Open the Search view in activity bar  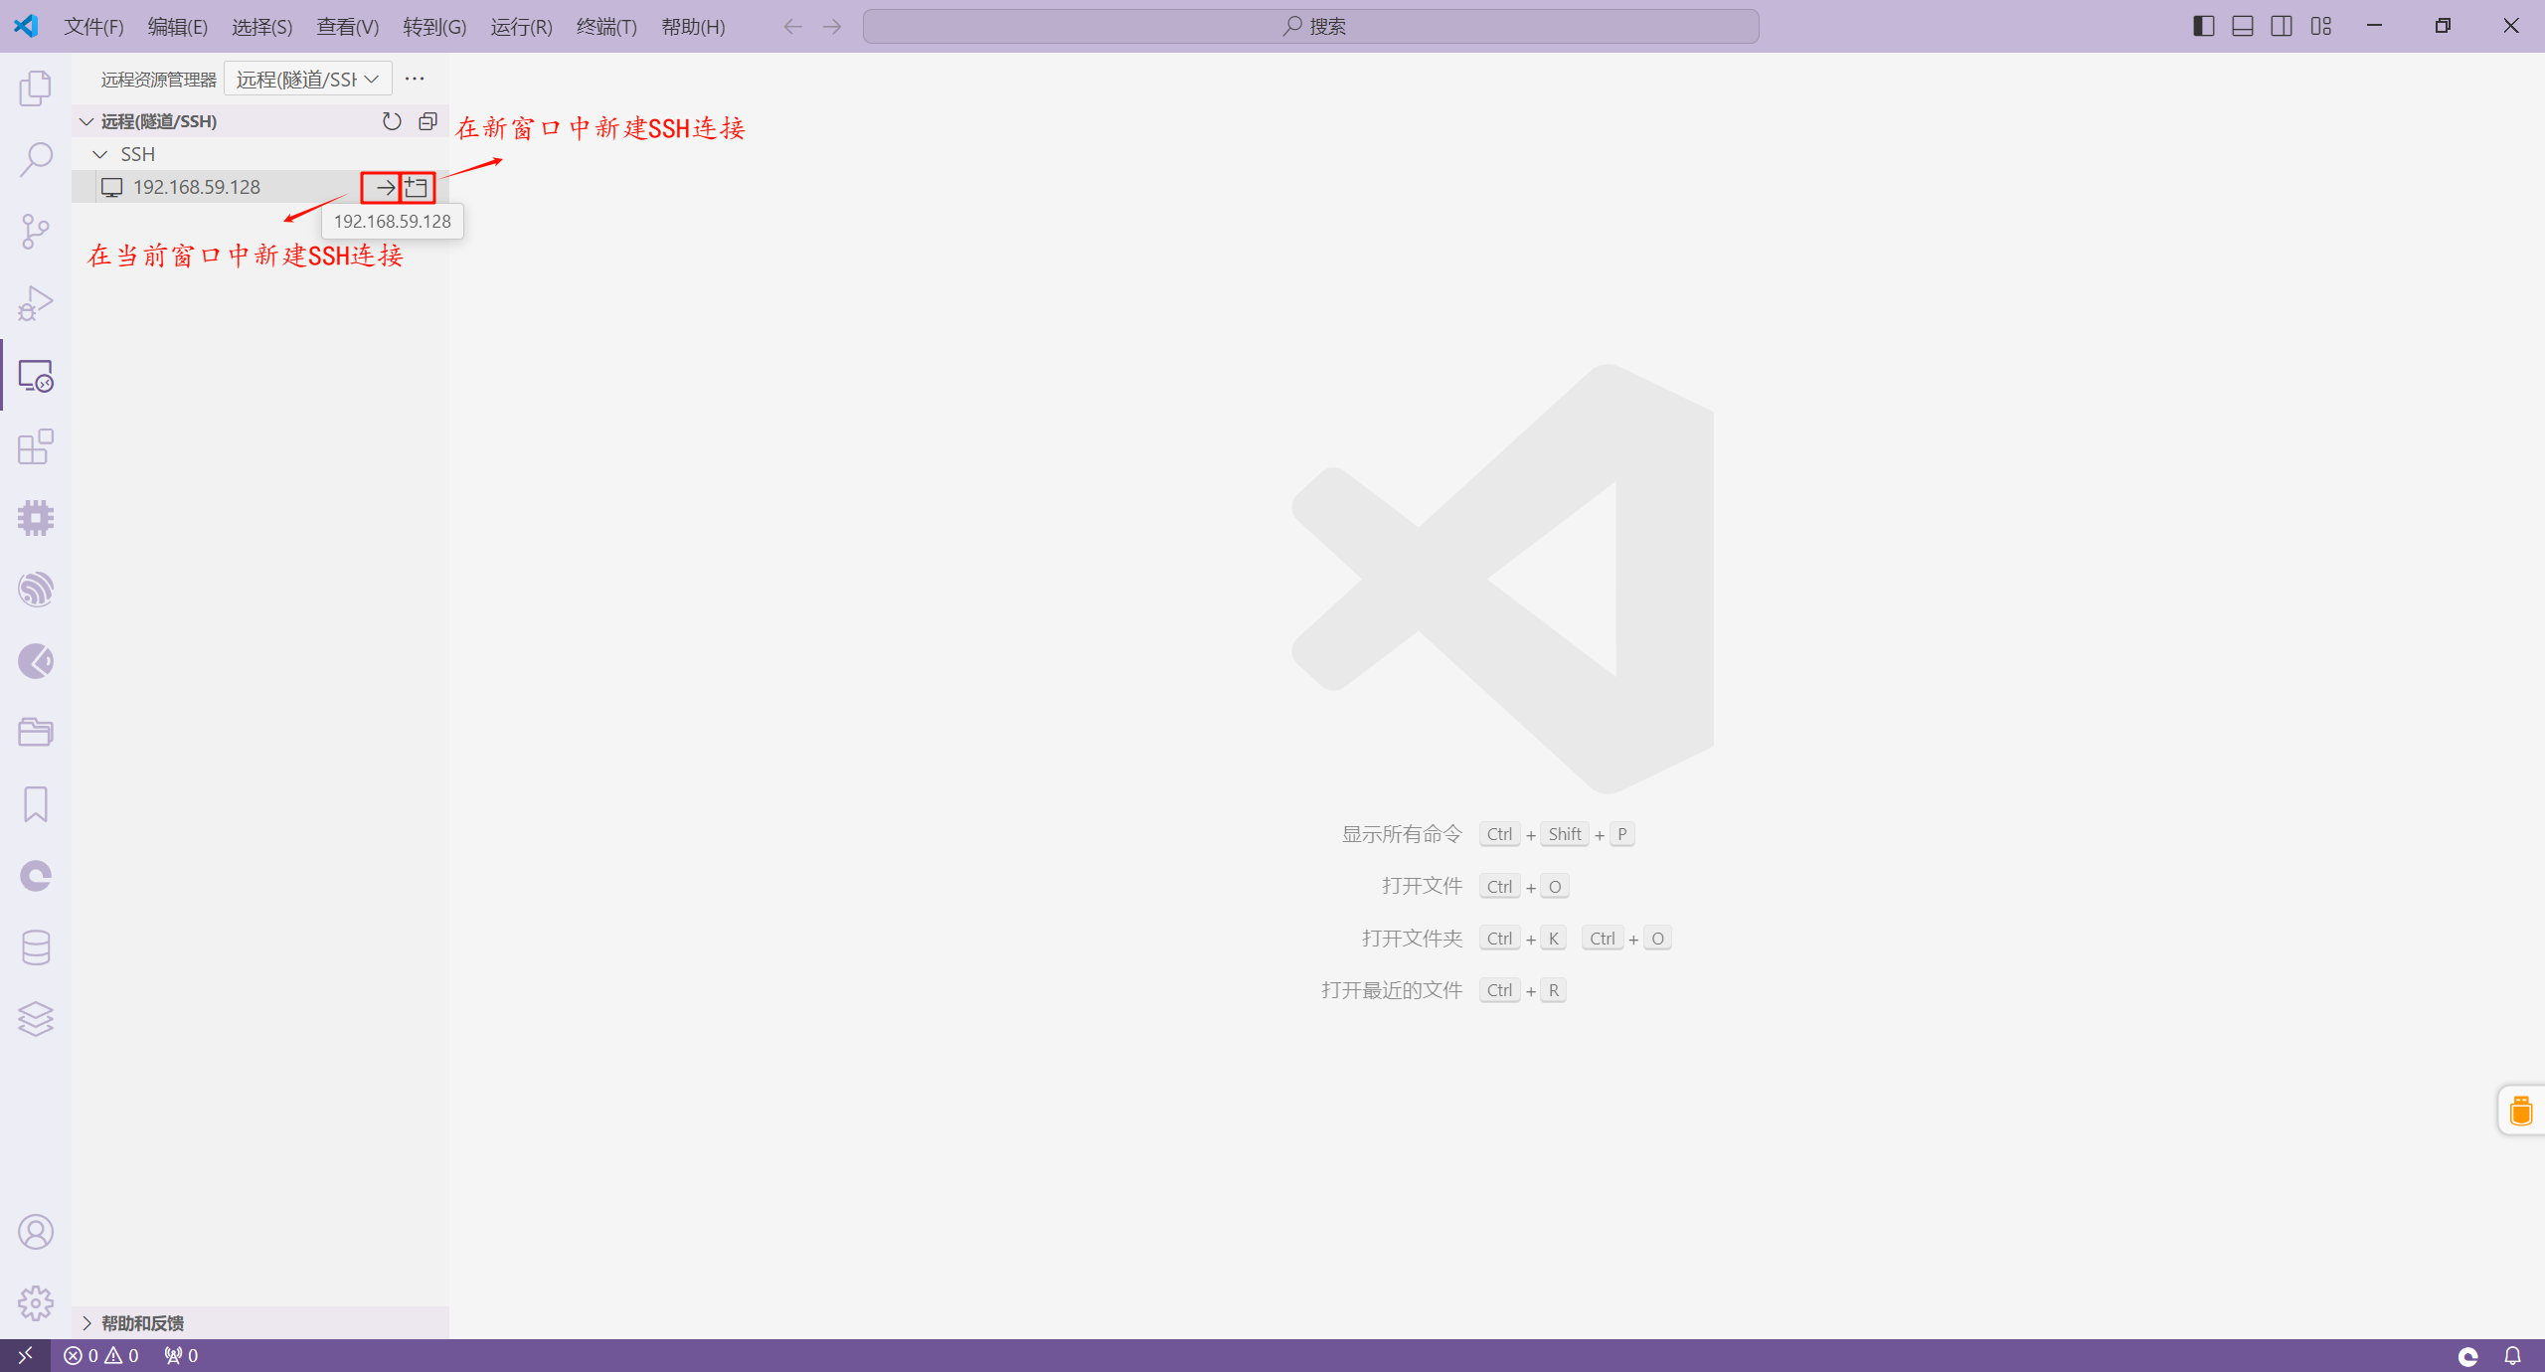[x=36, y=160]
